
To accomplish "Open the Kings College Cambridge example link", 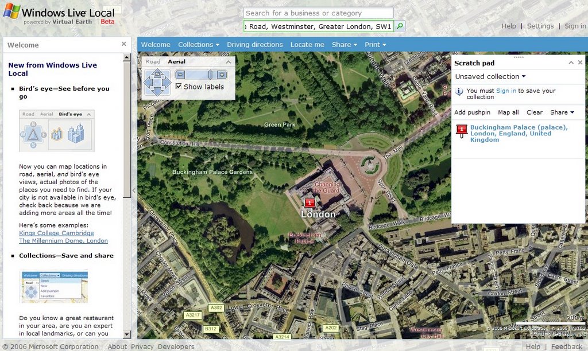I will coord(56,233).
